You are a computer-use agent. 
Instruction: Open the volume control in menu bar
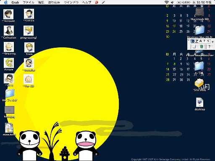tap(172, 2)
